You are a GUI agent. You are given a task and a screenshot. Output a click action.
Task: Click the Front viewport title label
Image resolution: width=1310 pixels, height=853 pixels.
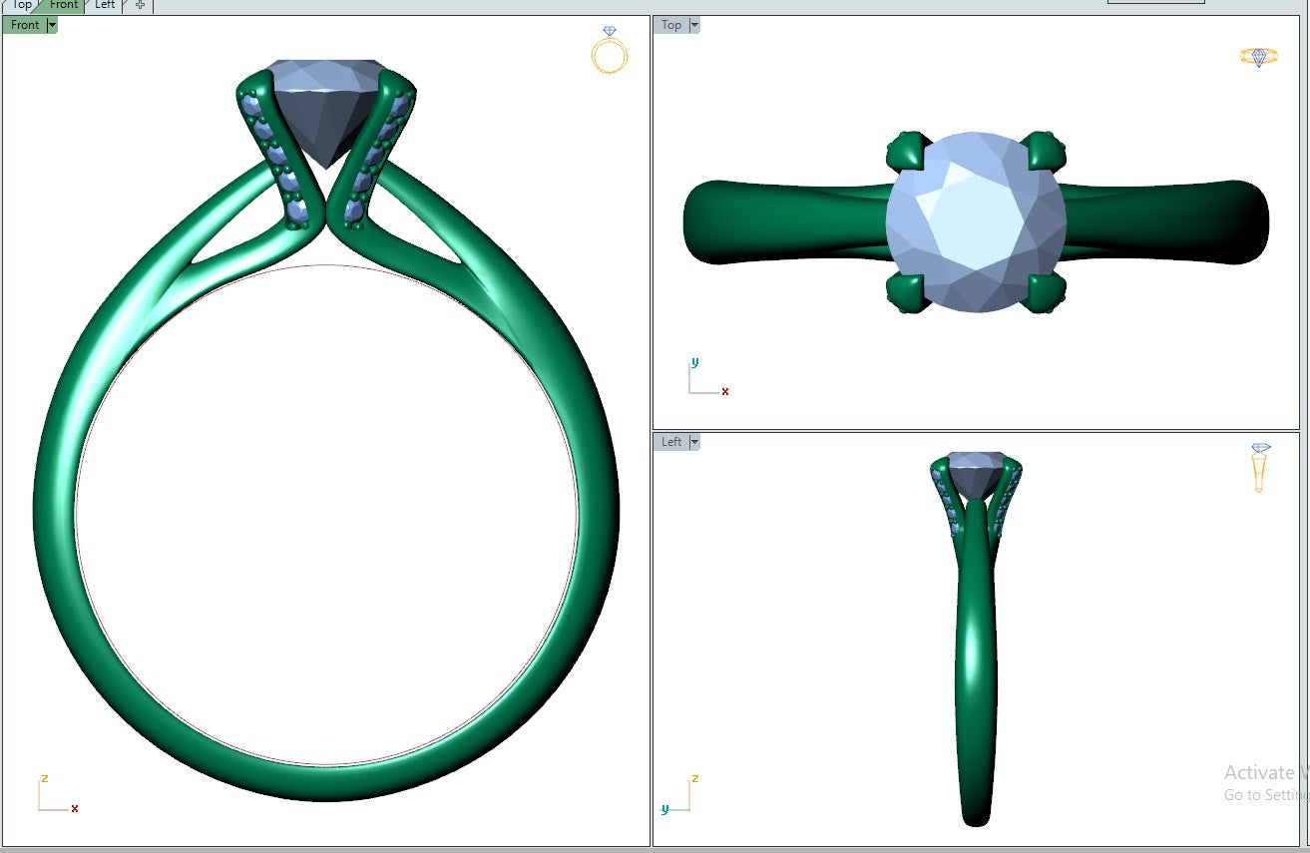(x=25, y=25)
